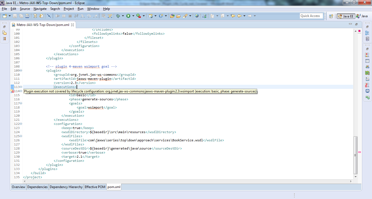Image resolution: width=372 pixels, height=199 pixels.
Task: Open the Package Explorer icon in left sidebar
Action: click(x=4, y=33)
